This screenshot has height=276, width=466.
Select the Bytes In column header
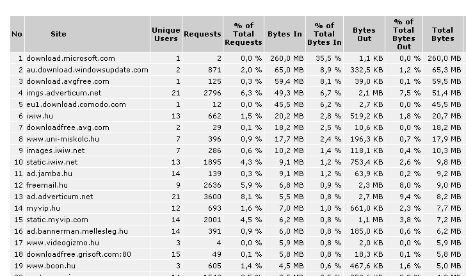285,34
